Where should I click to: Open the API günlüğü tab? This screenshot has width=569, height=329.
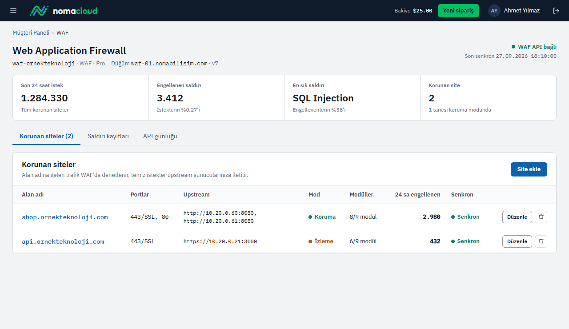point(160,136)
